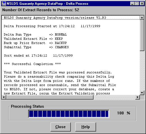Open Help for Delta Process

click(x=86, y=127)
